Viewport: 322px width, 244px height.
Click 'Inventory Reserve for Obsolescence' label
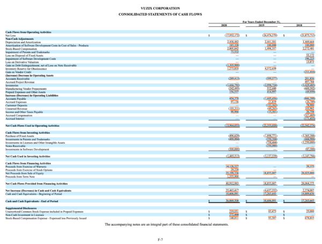[x=26, y=69]
